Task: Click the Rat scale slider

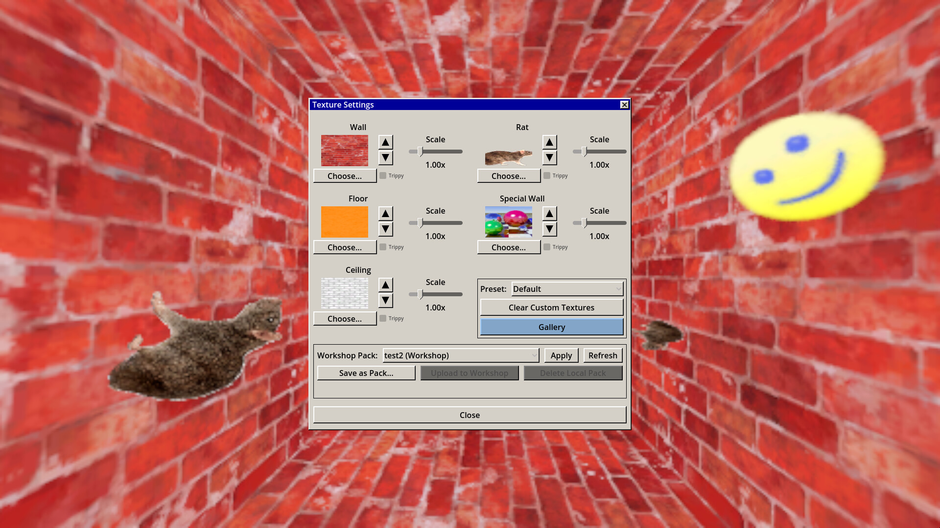Action: (x=599, y=152)
